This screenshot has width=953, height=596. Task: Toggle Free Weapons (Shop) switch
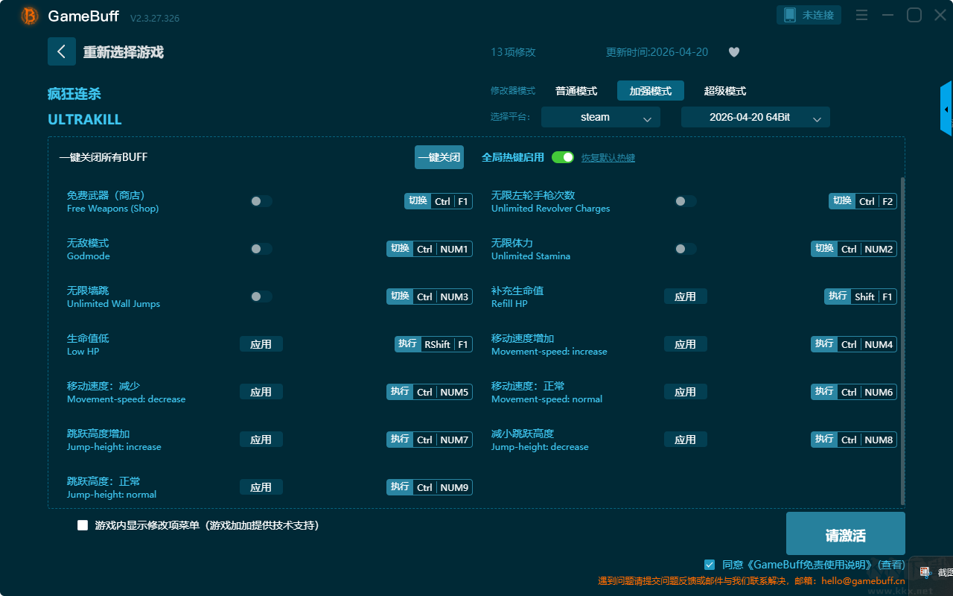pyautogui.click(x=261, y=201)
